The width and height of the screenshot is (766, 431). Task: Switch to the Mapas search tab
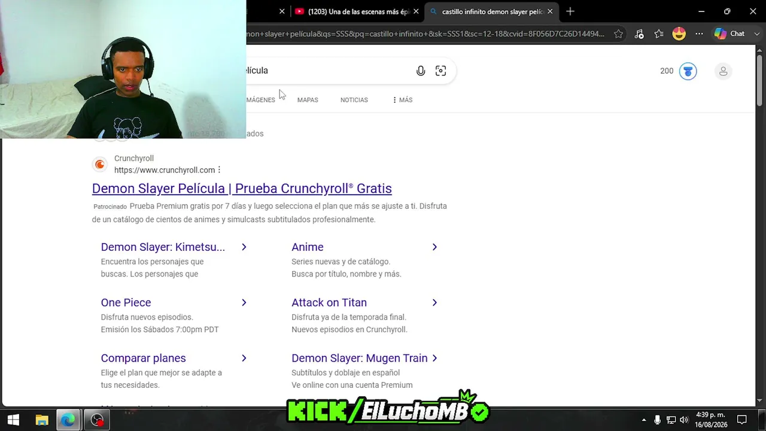(308, 100)
